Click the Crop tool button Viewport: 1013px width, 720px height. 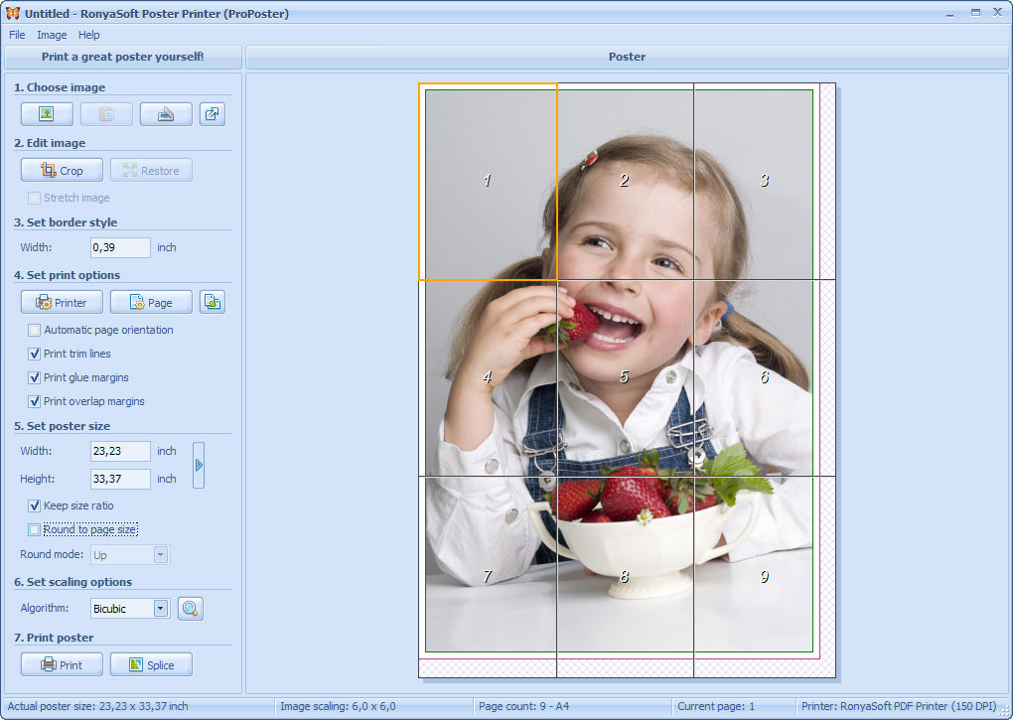[x=62, y=171]
